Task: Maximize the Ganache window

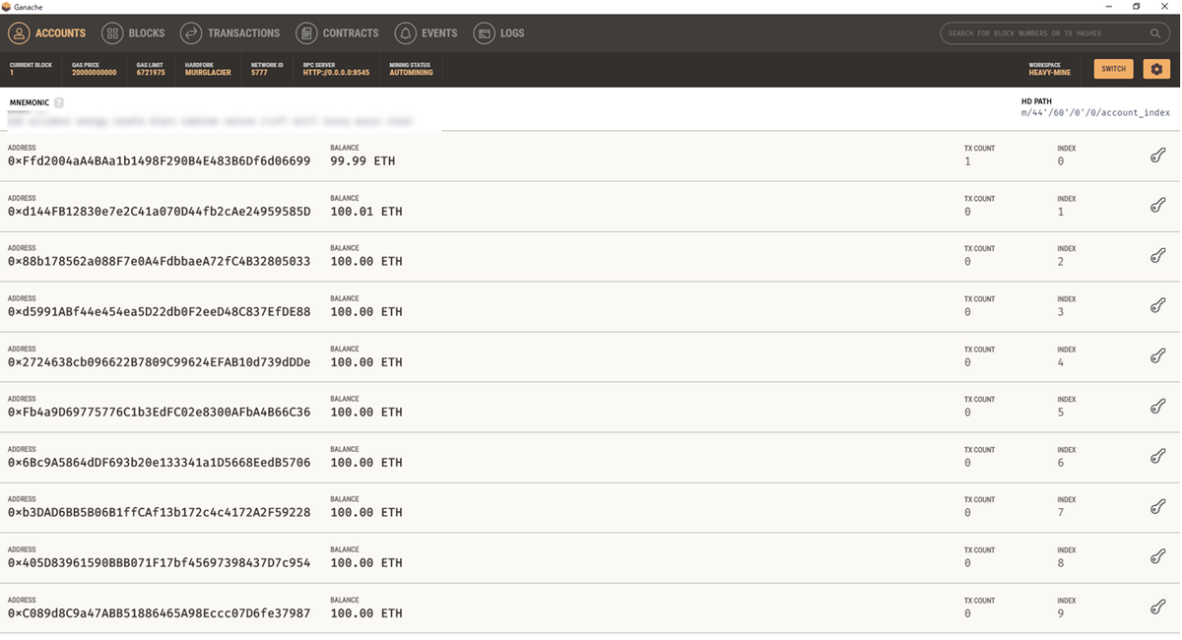Action: click(1136, 6)
